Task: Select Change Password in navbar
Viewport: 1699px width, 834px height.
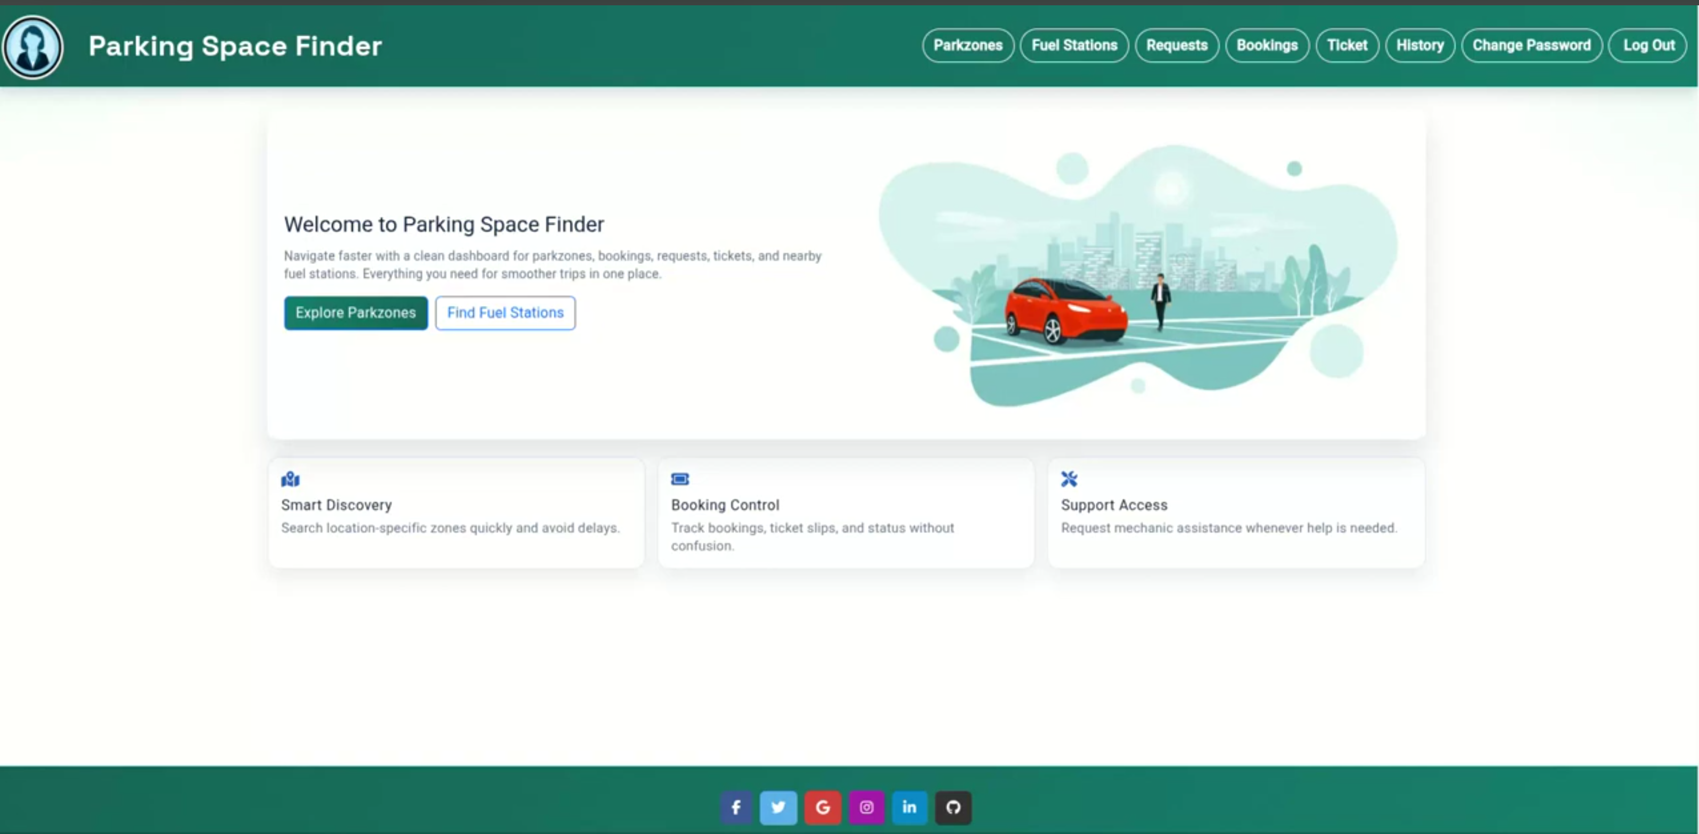Action: point(1531,45)
